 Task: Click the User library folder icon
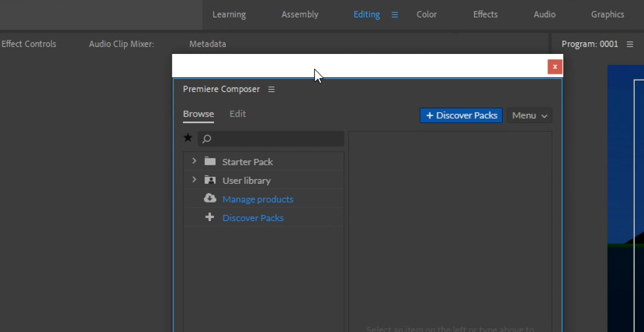click(x=210, y=180)
